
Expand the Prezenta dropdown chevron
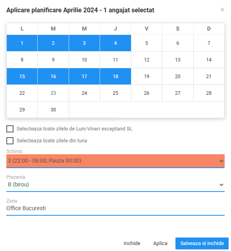[x=221, y=185]
